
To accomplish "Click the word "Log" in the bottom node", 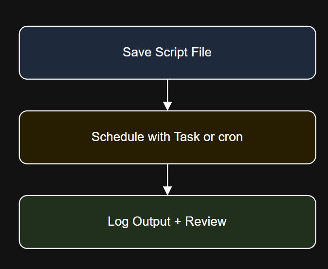I will pyautogui.click(x=118, y=222).
